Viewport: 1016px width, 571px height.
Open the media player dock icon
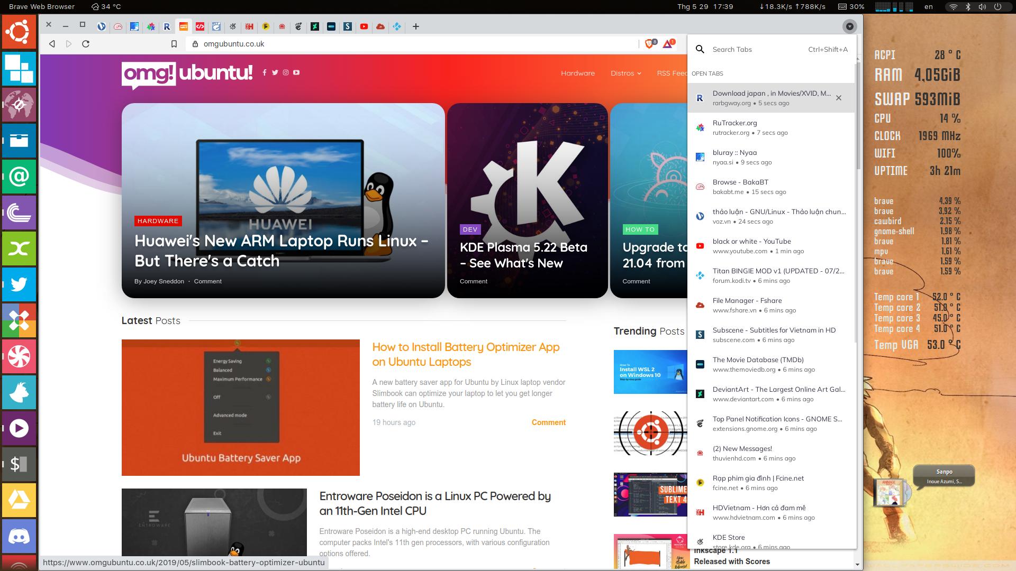tap(19, 428)
